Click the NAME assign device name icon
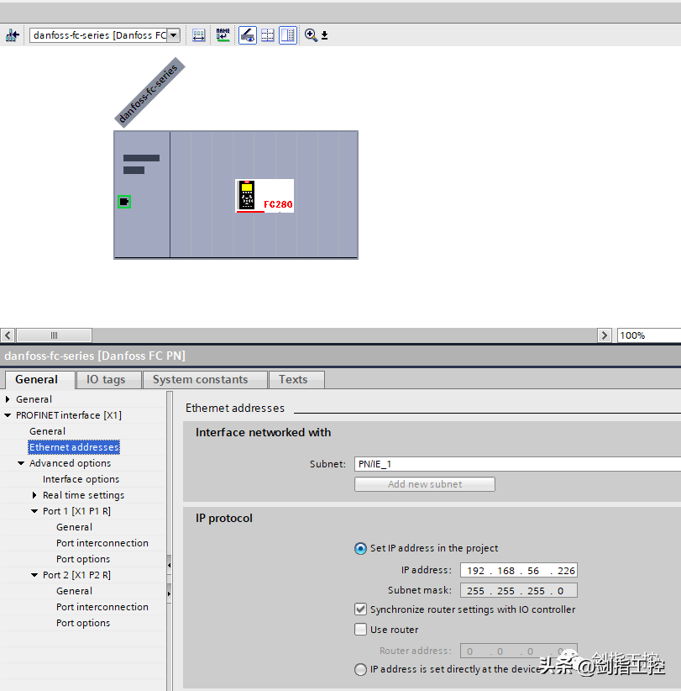 click(x=223, y=35)
